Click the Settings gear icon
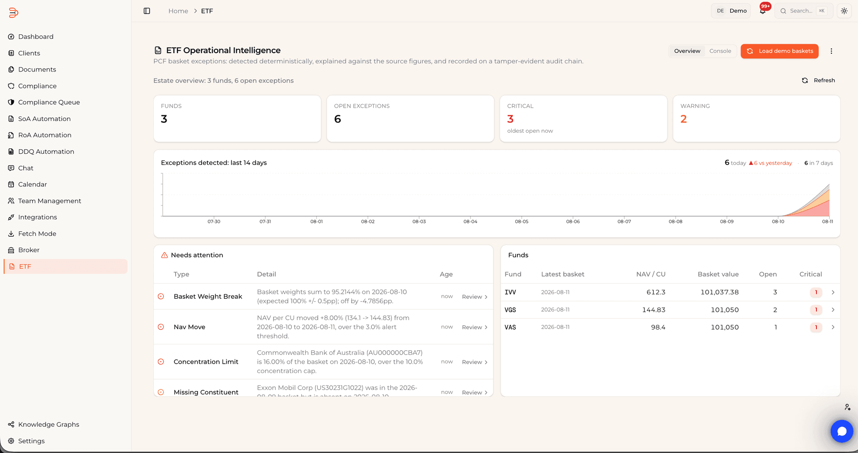 (x=11, y=441)
